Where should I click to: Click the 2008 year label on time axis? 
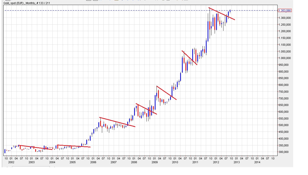(134, 162)
